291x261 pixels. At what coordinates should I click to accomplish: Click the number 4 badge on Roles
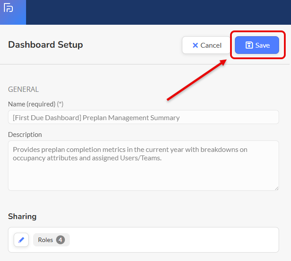tap(60, 240)
